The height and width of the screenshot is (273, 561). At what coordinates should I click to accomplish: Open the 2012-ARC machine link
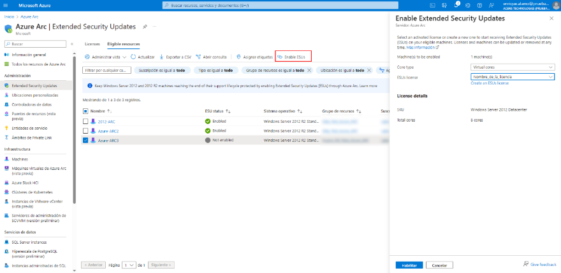(x=106, y=122)
